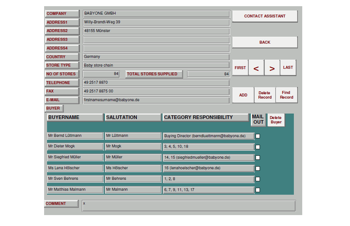
Task: Edit category field with lenahoelscher email
Action: (209, 168)
